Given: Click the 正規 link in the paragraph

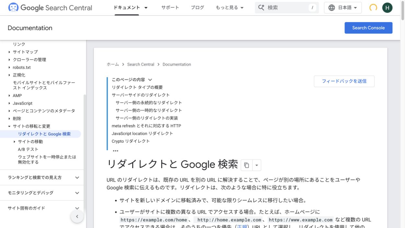Looking at the screenshot, I should [242, 227].
